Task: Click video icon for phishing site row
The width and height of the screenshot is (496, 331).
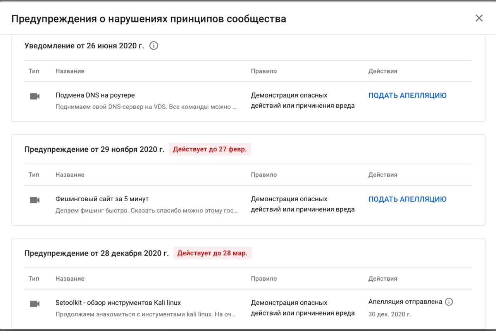Action: (x=35, y=200)
